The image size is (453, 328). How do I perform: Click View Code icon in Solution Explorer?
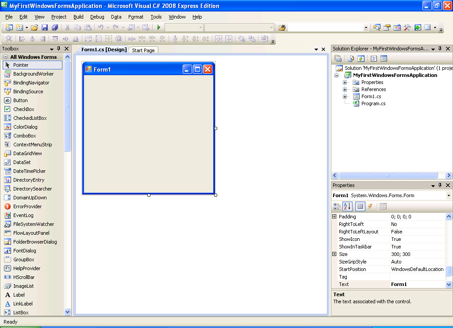[374, 59]
